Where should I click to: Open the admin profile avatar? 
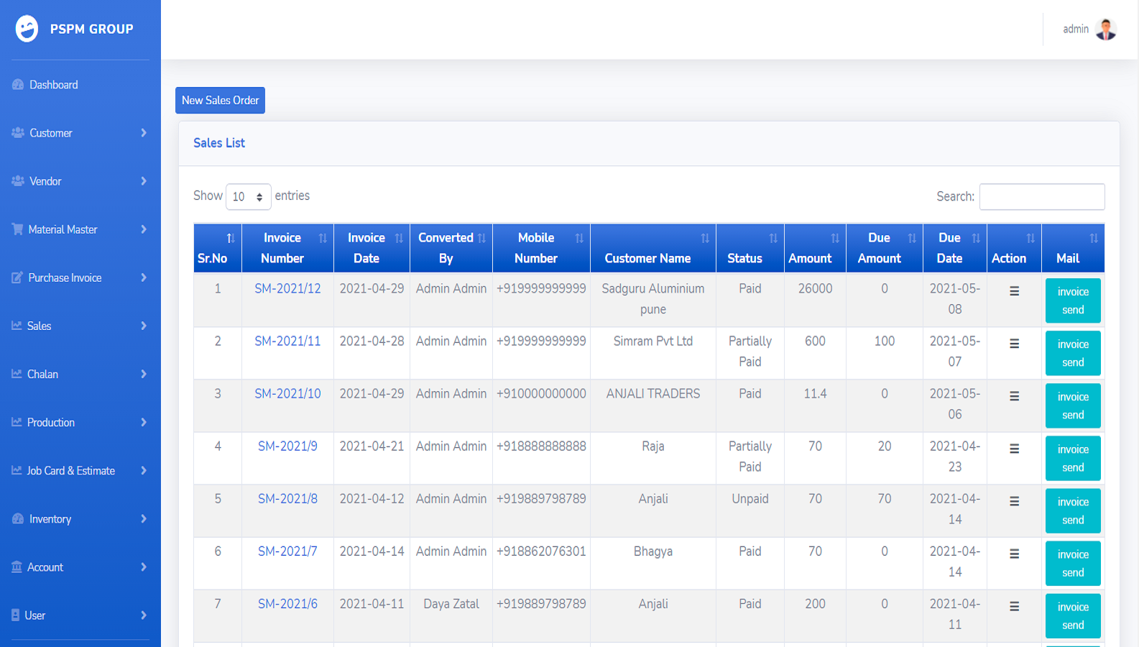point(1105,29)
